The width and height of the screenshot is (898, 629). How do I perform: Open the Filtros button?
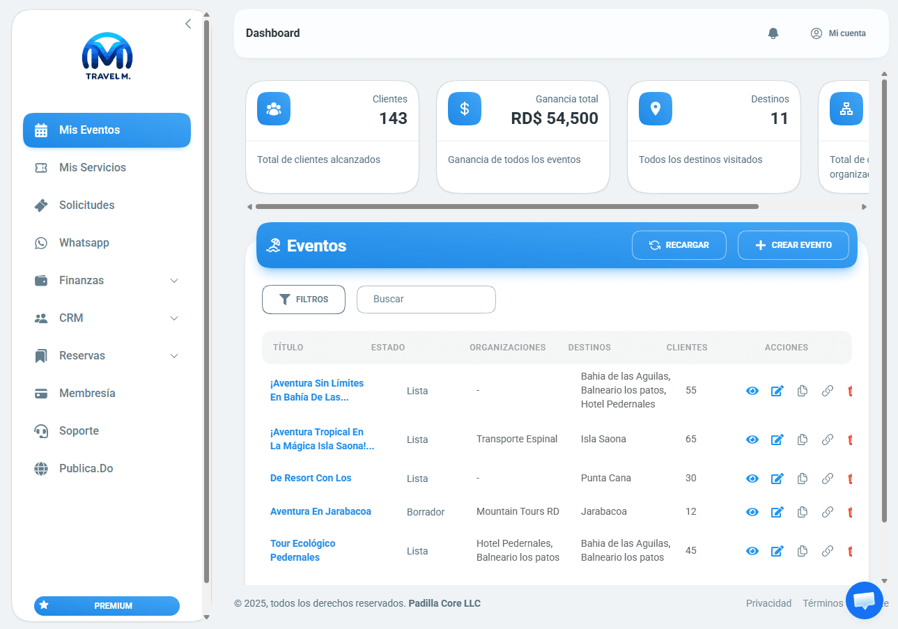[x=304, y=300]
